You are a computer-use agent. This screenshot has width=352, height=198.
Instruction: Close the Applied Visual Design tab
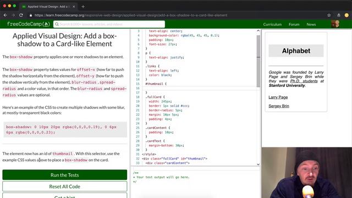pos(74,7)
